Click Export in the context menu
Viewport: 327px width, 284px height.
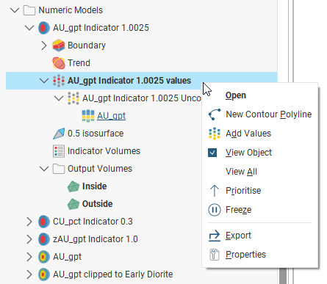(x=238, y=236)
